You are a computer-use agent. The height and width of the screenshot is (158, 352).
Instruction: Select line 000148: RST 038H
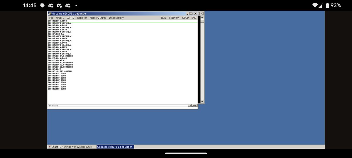[x=57, y=89]
